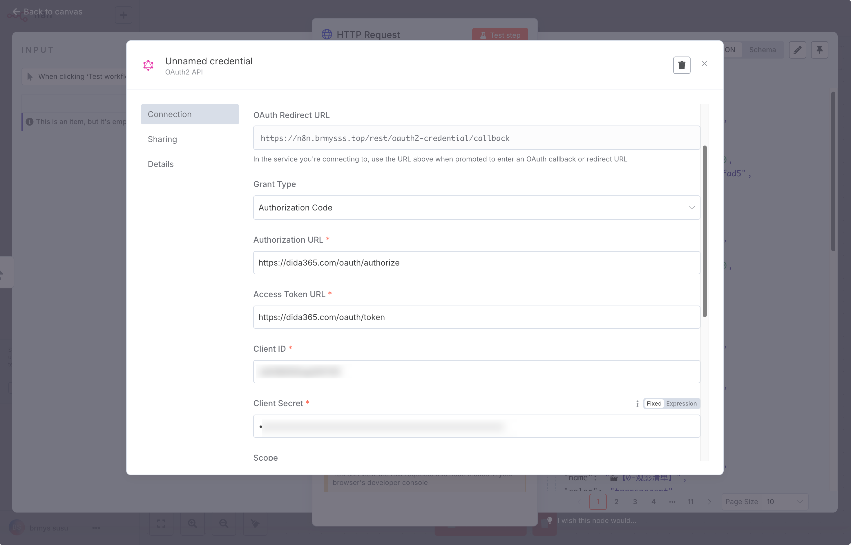Open the Grant Type dropdown
The image size is (851, 545).
pos(476,207)
